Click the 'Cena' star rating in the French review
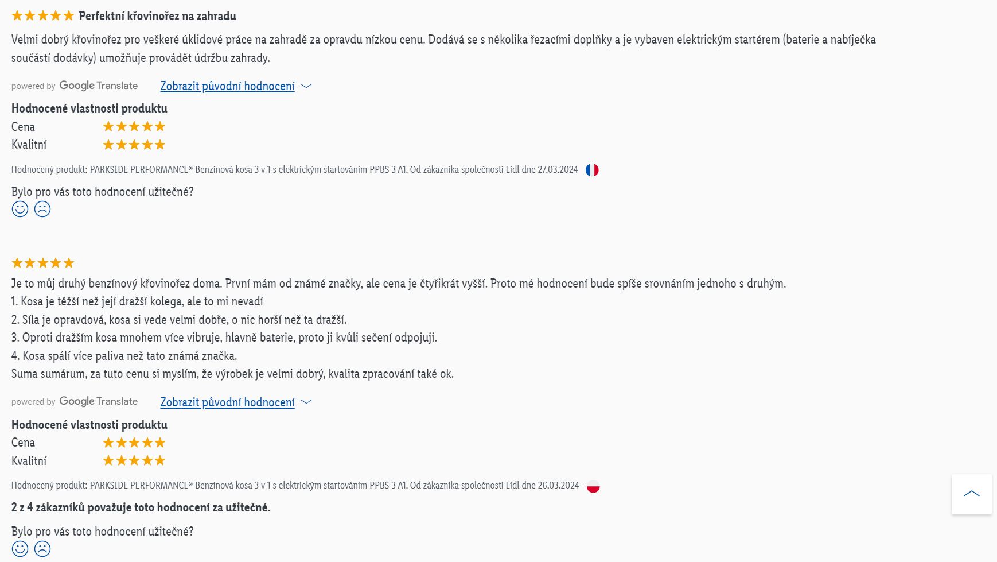This screenshot has height=562, width=997. click(x=134, y=126)
